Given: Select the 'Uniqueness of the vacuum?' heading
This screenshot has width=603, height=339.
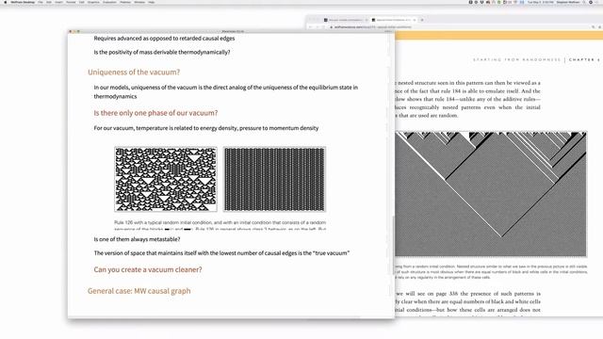Looking at the screenshot, I should pos(134,73).
